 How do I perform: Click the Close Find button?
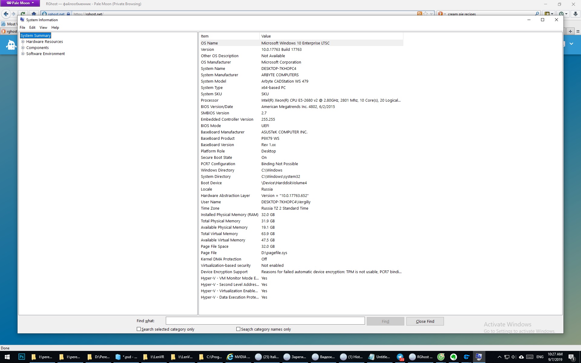point(425,321)
